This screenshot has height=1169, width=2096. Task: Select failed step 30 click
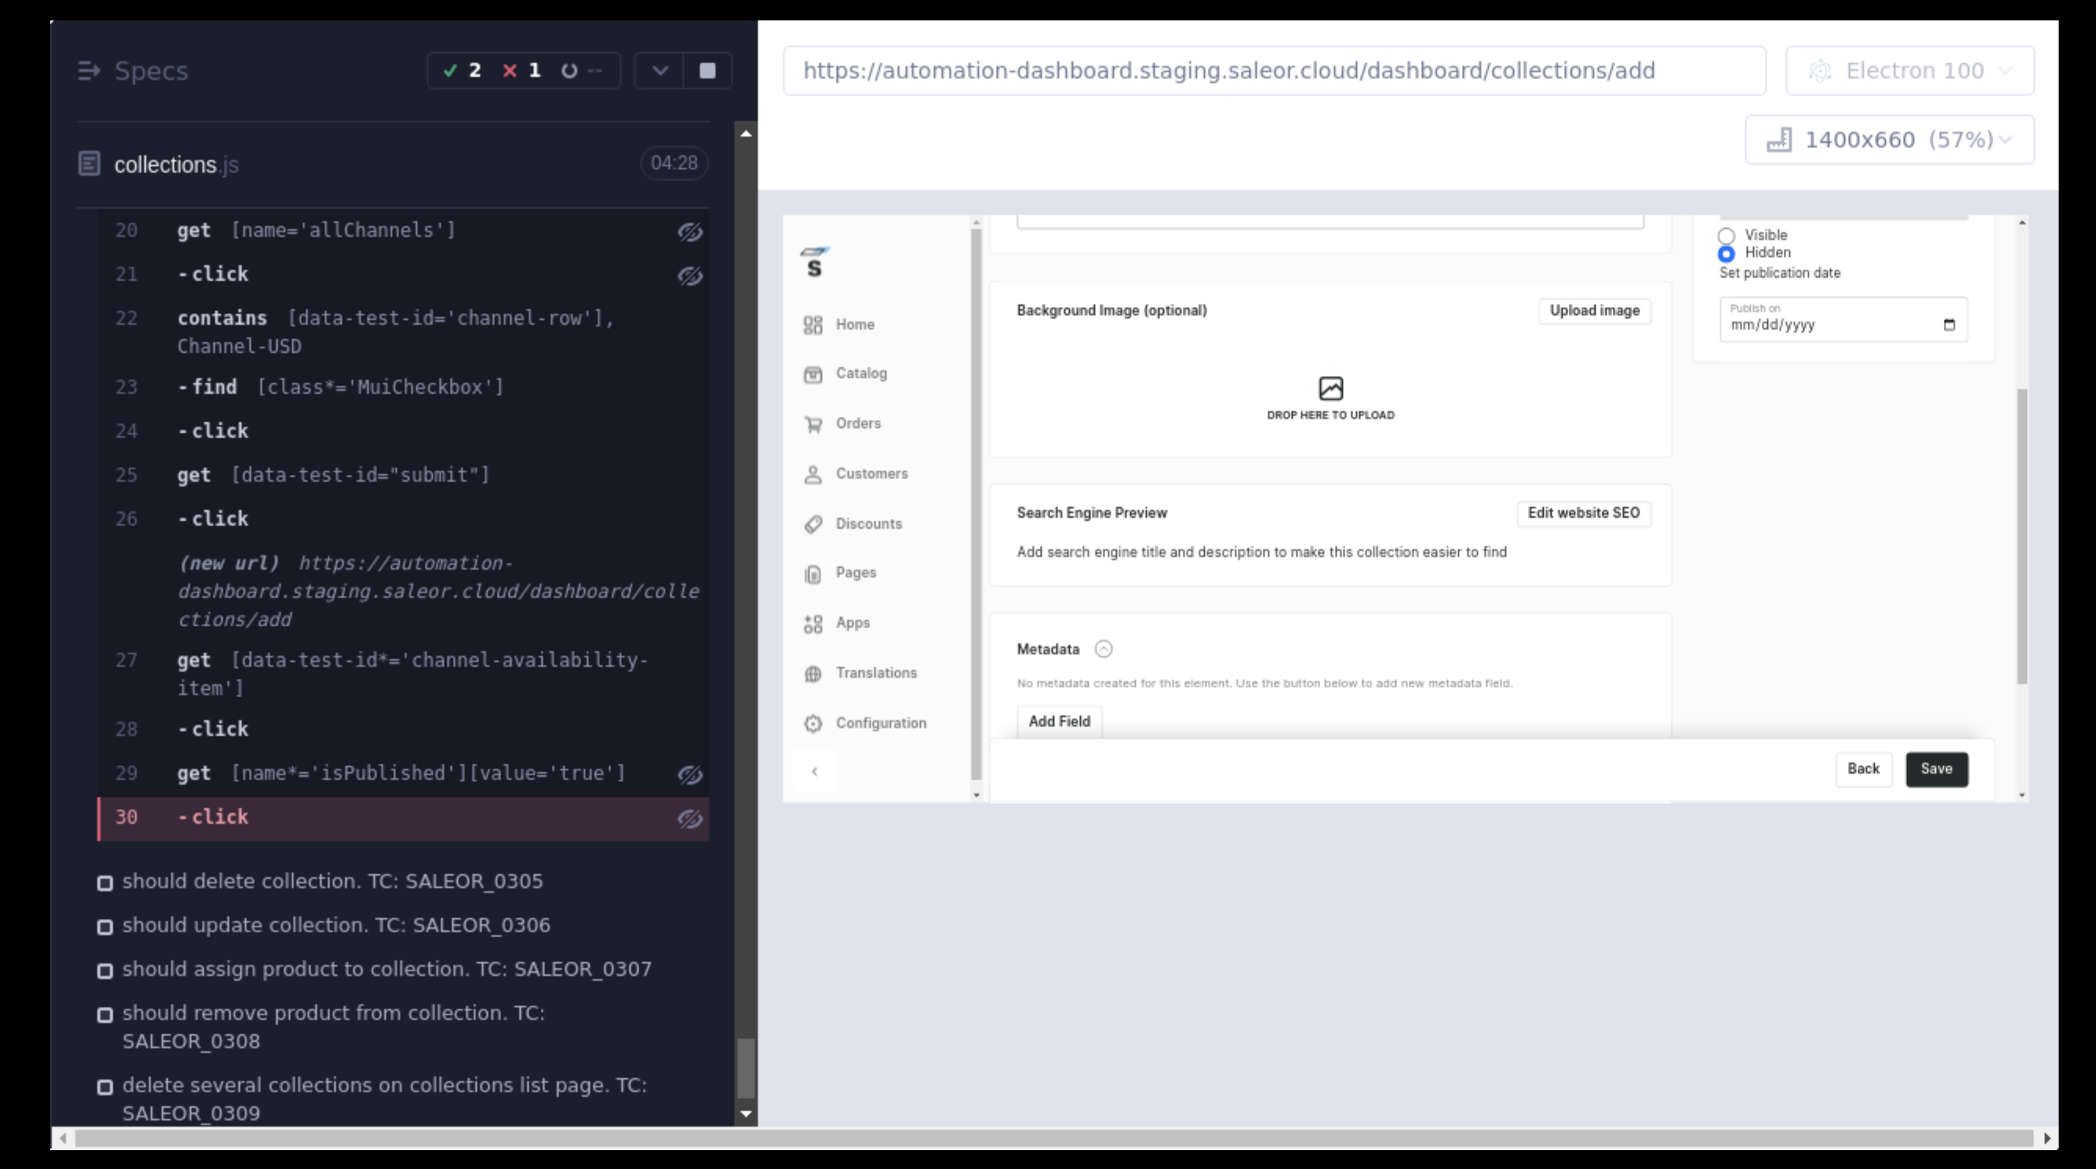point(402,818)
